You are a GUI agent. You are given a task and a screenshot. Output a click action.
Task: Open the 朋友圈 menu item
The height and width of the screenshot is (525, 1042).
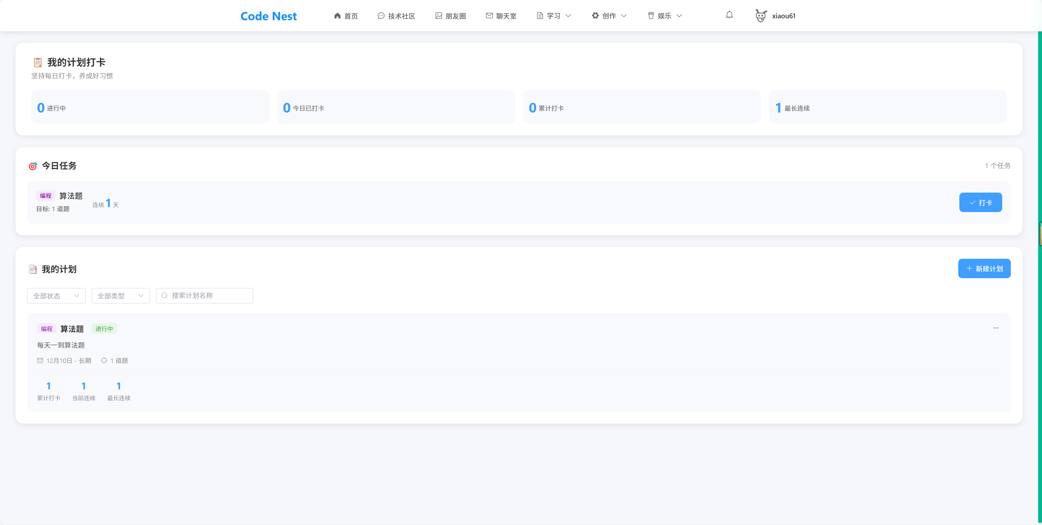[x=455, y=16]
